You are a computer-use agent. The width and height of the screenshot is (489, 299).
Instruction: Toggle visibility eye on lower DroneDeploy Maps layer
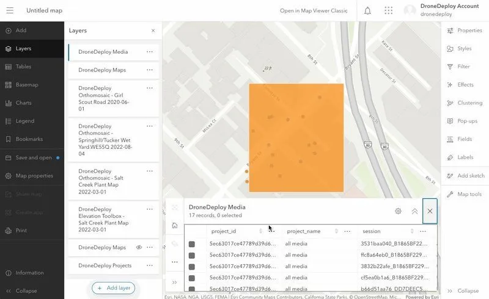139,247
